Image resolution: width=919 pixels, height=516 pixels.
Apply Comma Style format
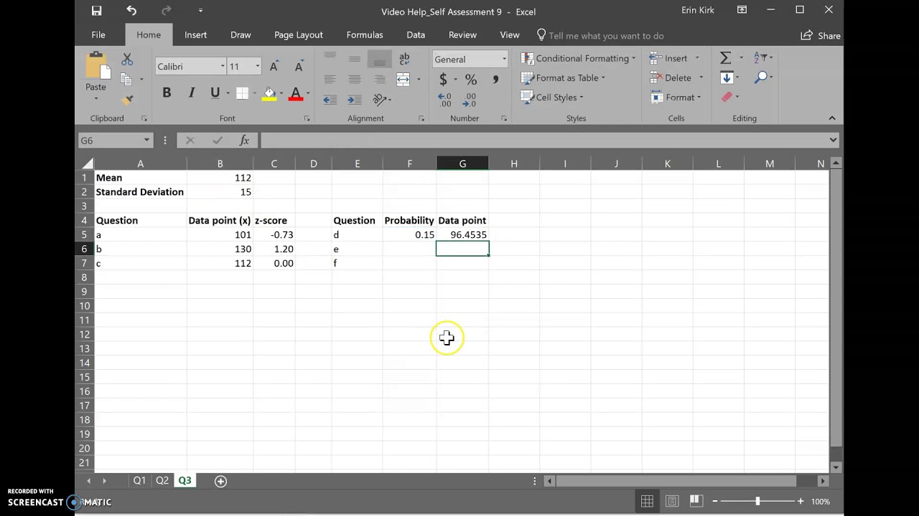click(495, 79)
